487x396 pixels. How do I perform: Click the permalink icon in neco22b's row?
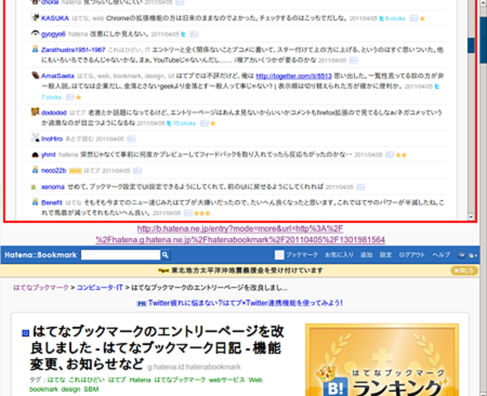[x=137, y=171]
